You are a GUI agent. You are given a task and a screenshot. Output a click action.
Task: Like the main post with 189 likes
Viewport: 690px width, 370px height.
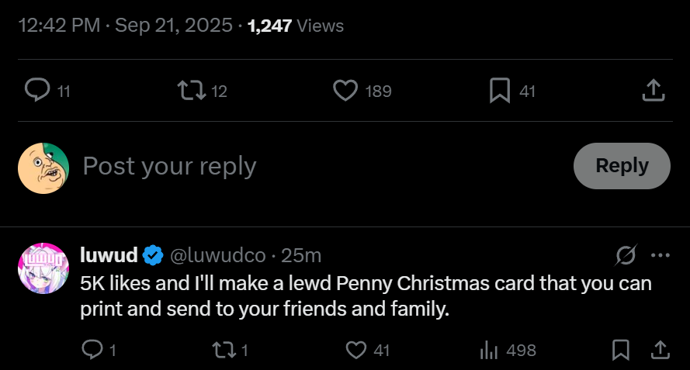[x=345, y=91]
